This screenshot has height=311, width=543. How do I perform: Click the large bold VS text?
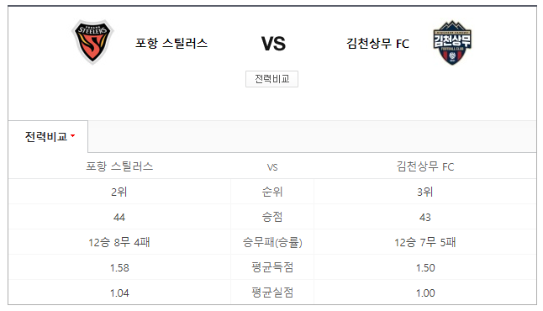pos(273,44)
